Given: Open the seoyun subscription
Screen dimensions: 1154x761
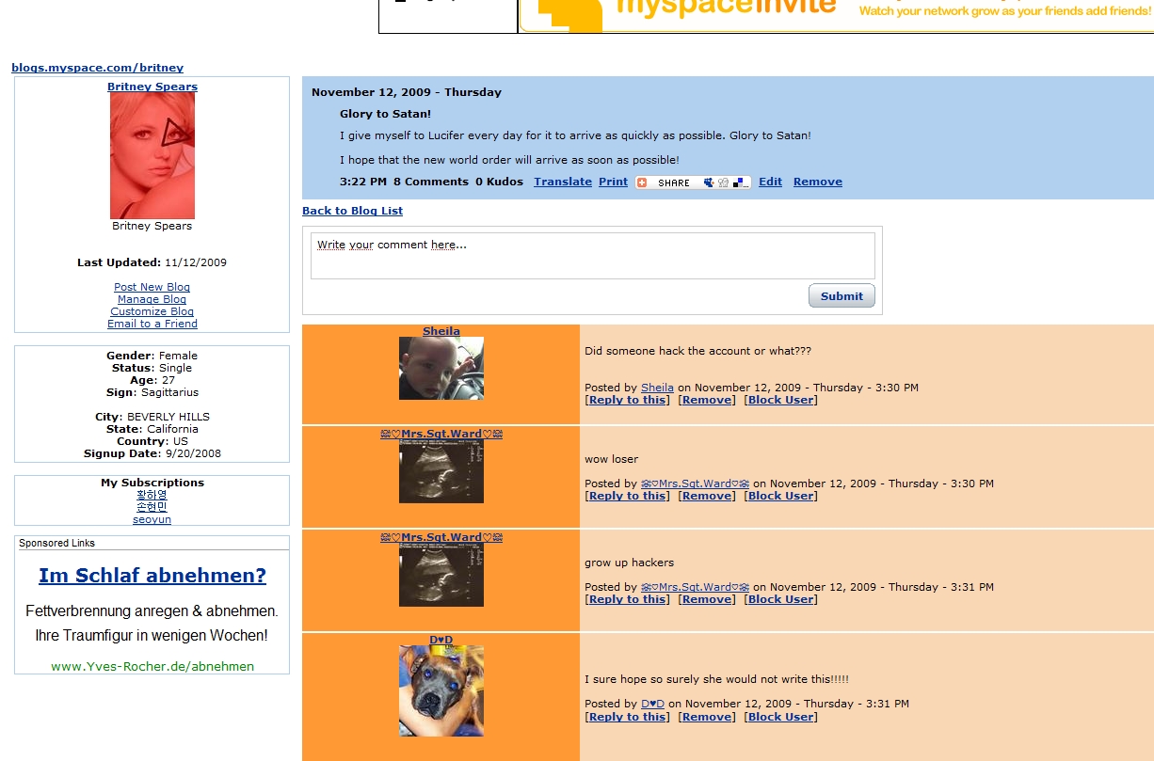Looking at the screenshot, I should click(152, 519).
